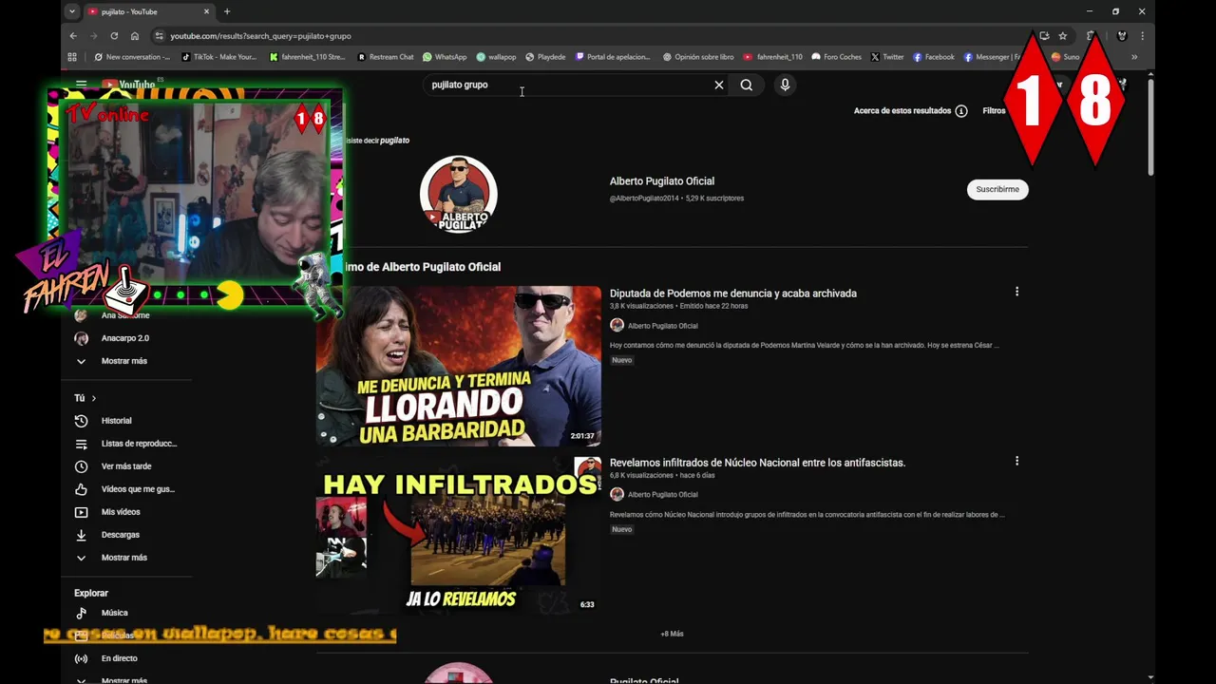Clear the search text with X
Screen dimensions: 1216x684
click(719, 85)
